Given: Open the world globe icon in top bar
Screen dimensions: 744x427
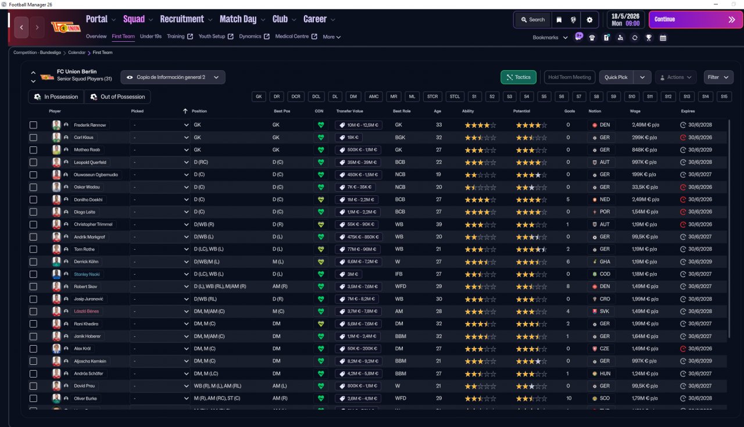Looking at the screenshot, I should (573, 20).
